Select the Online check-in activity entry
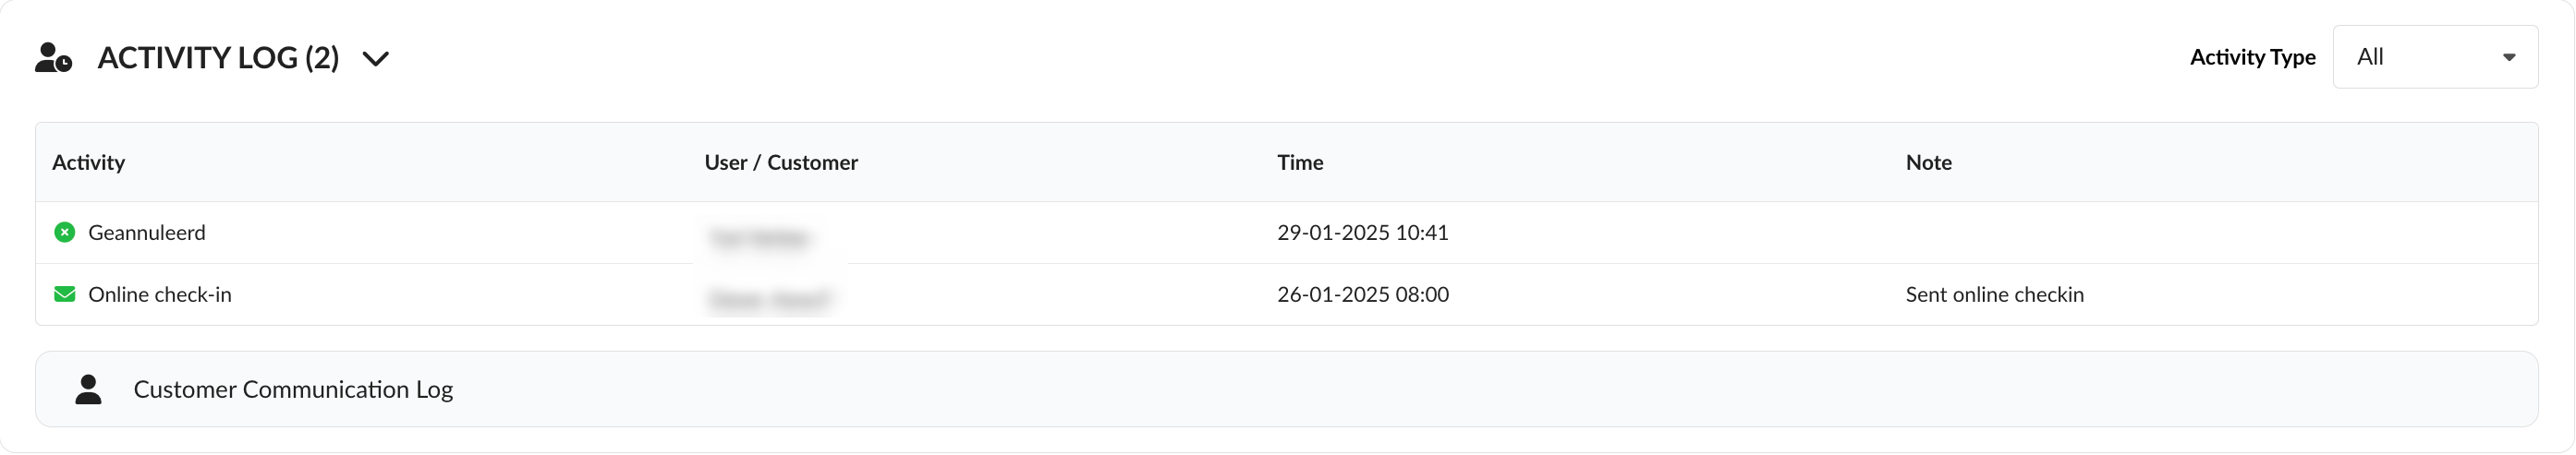 (x=160, y=294)
